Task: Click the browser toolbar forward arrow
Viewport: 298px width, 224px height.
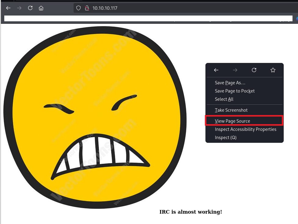Action: [x=19, y=8]
